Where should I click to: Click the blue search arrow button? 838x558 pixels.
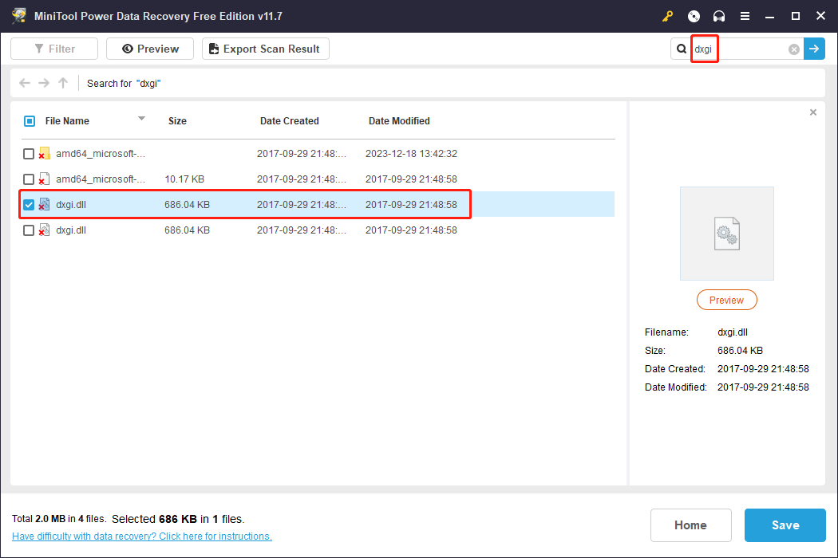click(814, 49)
